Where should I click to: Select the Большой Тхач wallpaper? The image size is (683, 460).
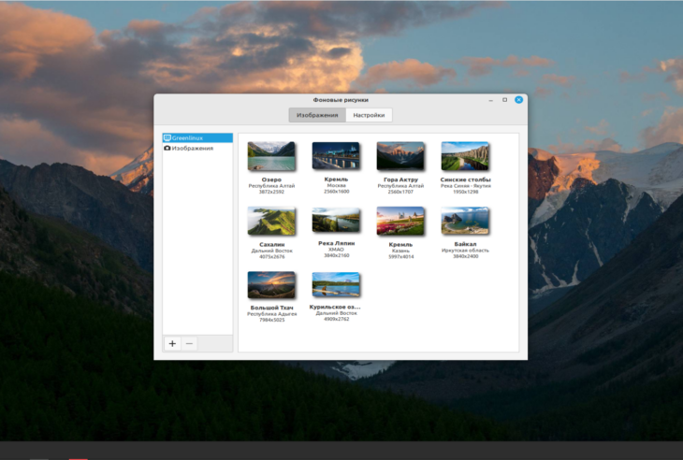(x=271, y=285)
